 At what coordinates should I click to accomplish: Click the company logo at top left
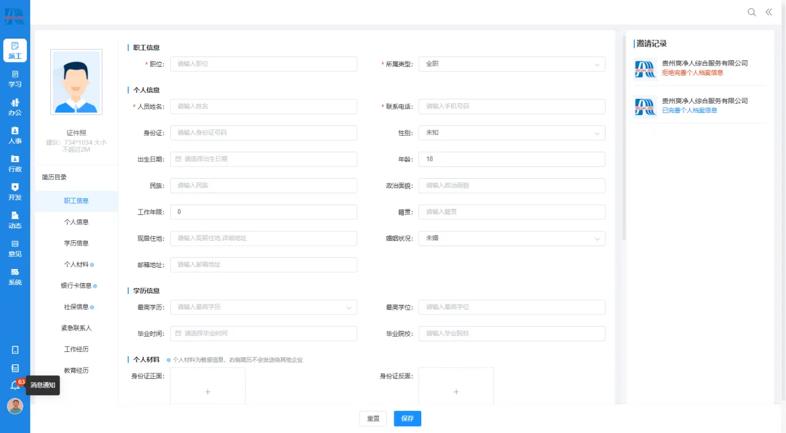click(14, 15)
